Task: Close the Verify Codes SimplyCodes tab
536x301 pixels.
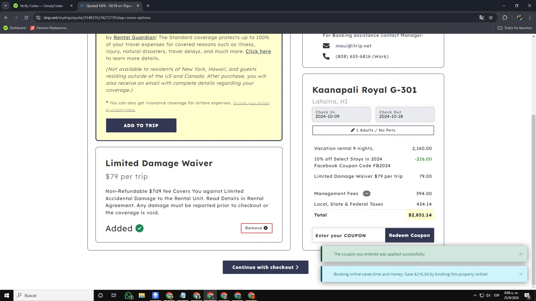Action: (71, 6)
